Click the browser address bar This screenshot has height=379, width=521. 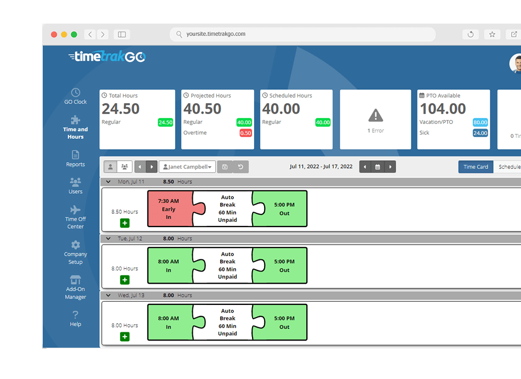coord(302,34)
